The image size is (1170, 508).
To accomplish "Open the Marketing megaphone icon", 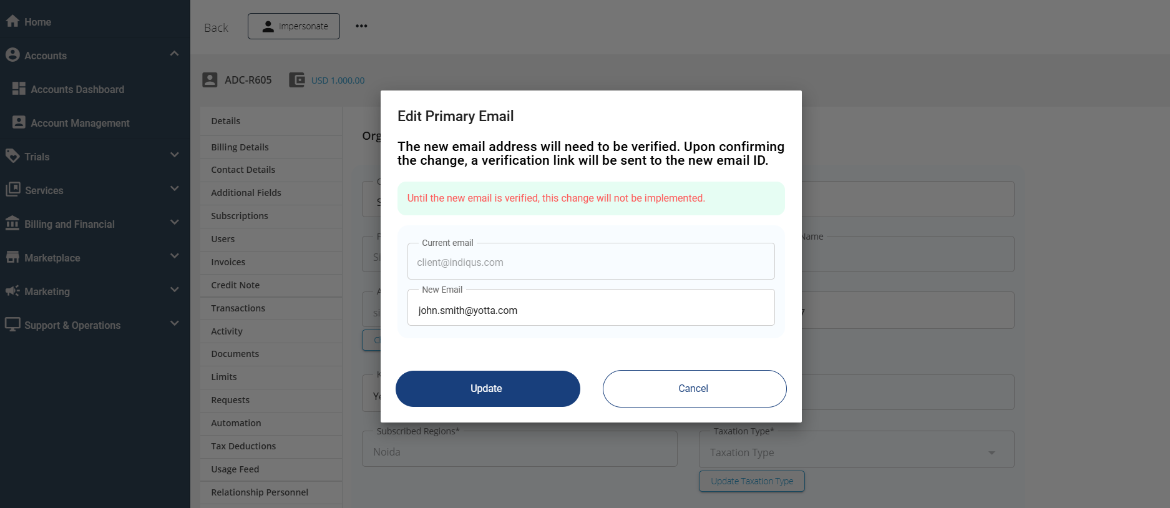I will click(12, 290).
